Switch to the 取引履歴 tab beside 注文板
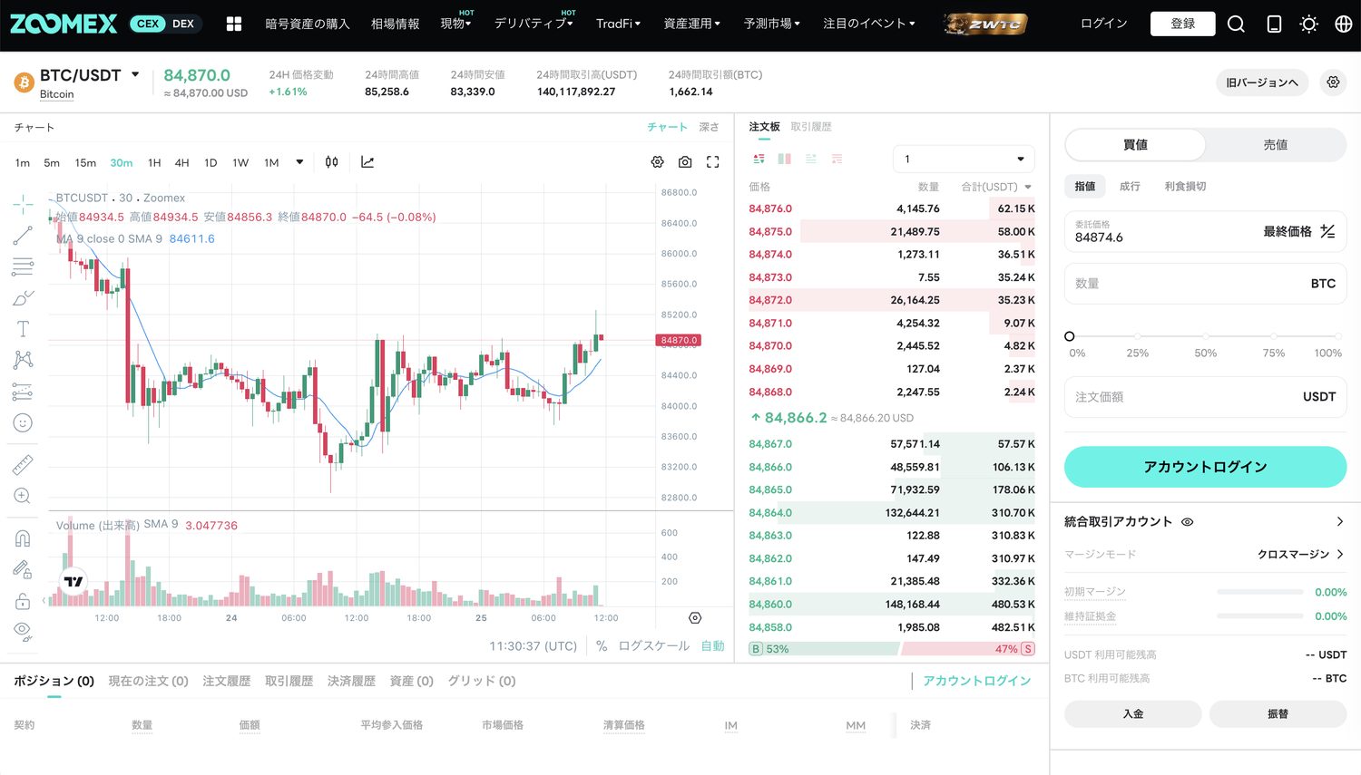 (x=811, y=127)
